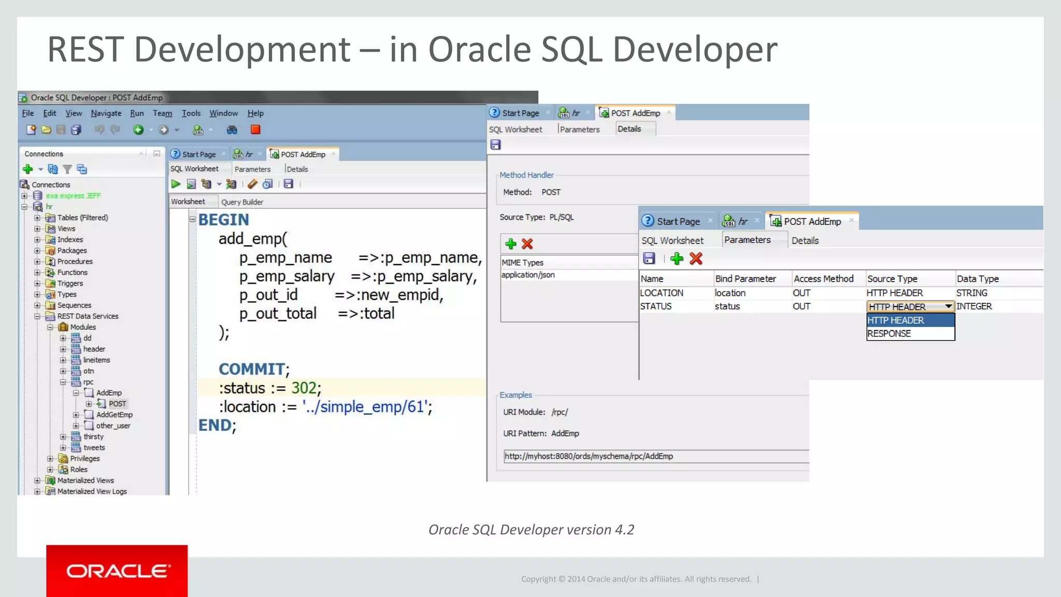
Task: Click the Refresh connections icon
Action: pos(52,169)
